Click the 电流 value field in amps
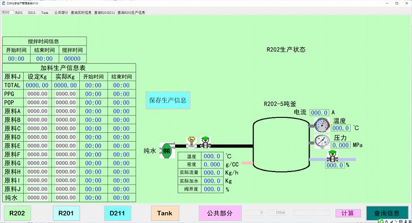Screen dimensions: 412x223 pos(319,113)
